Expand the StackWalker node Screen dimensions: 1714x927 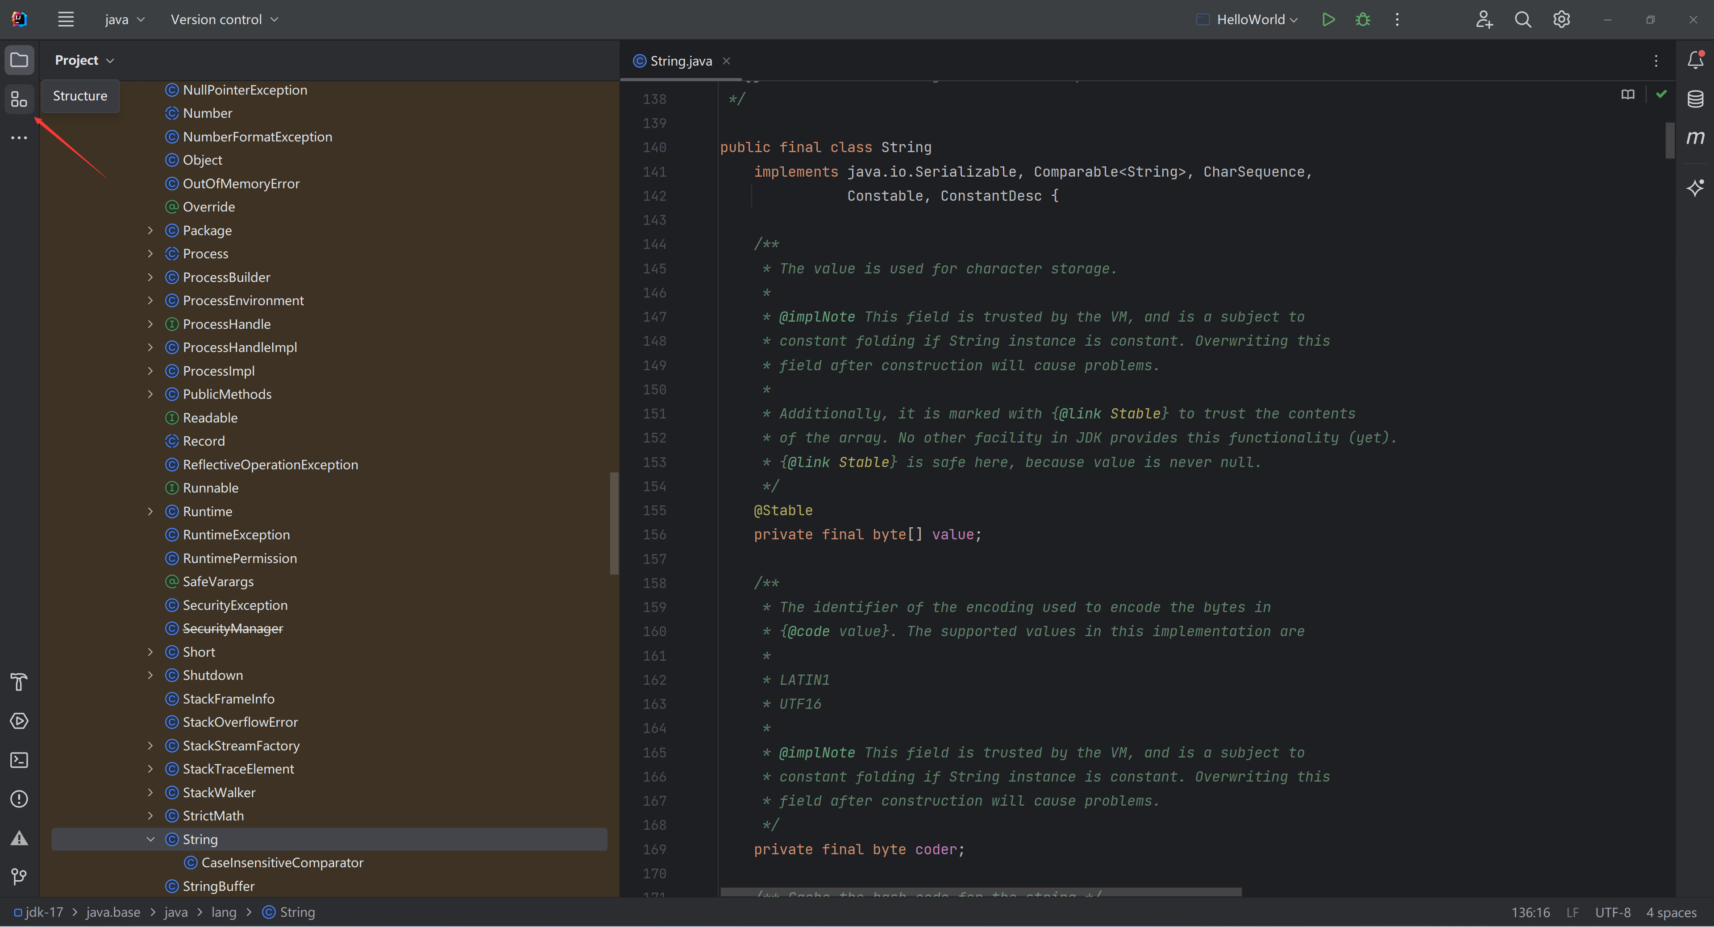click(150, 792)
